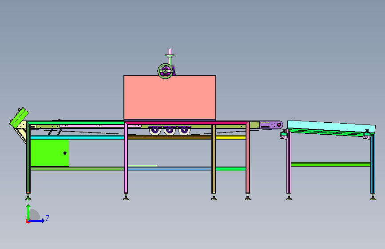
Task: Click the rightmost caster wheel under the conveyor
Action: [184, 130]
